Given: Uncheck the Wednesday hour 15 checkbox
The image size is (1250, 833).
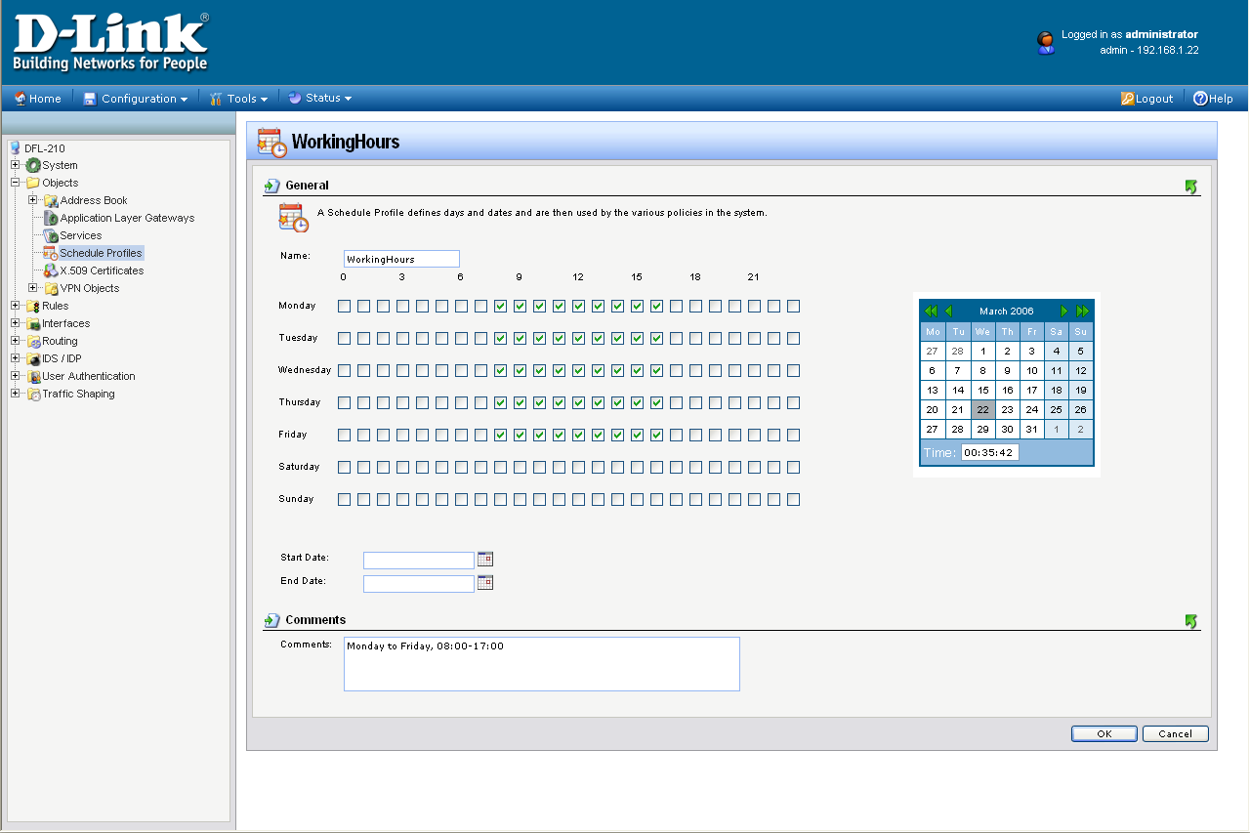Looking at the screenshot, I should coord(637,371).
